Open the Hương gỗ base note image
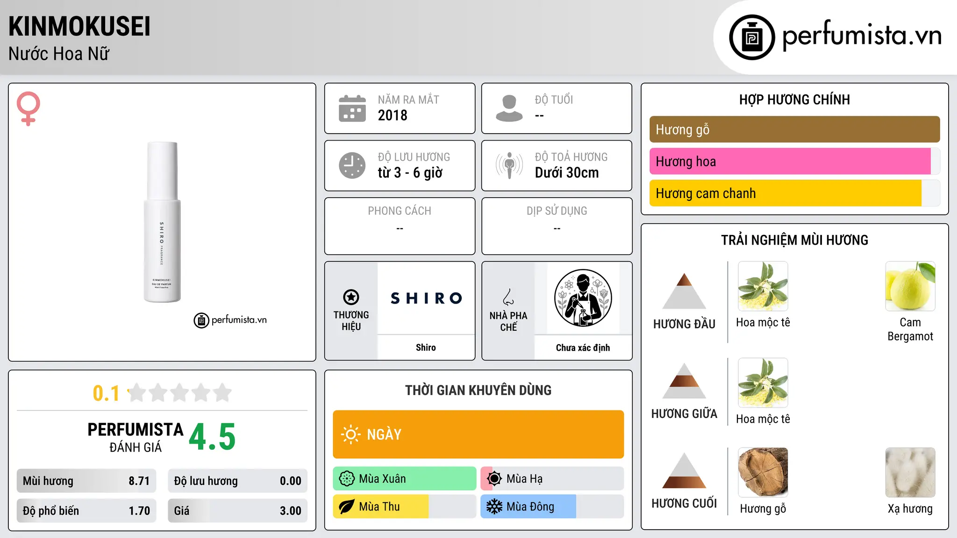957x538 pixels. pos(763,473)
